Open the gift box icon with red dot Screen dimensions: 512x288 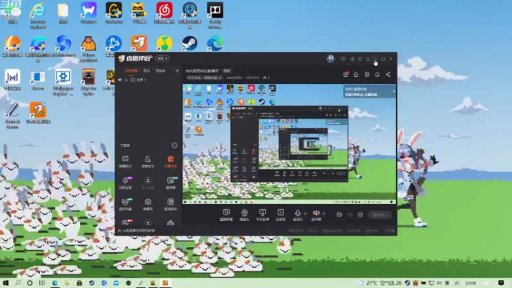tap(346, 74)
